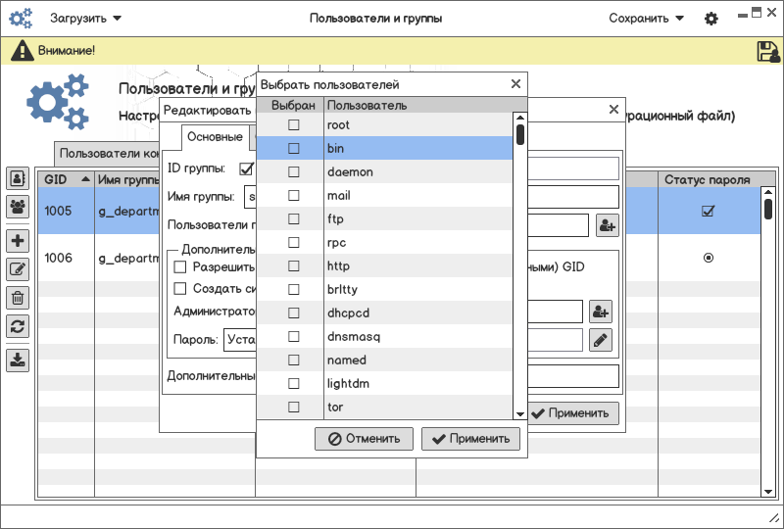Tick the checkbox for user root
Screen dimensions: 784x529
(293, 125)
